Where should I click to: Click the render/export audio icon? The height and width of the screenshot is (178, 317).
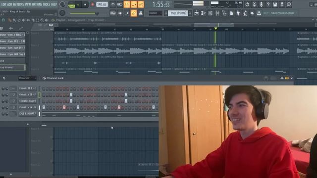coord(282,4)
